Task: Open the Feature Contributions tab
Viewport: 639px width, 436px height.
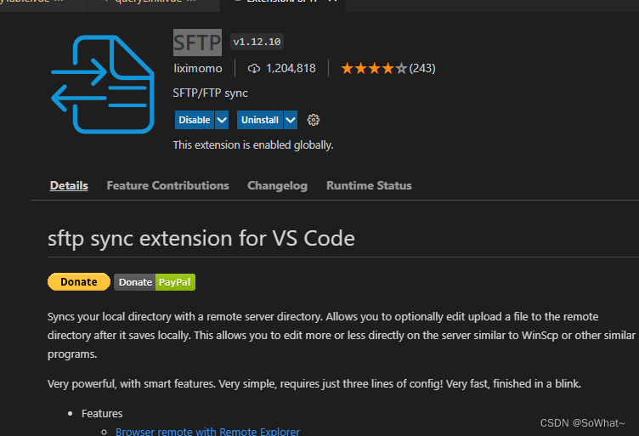Action: tap(168, 185)
